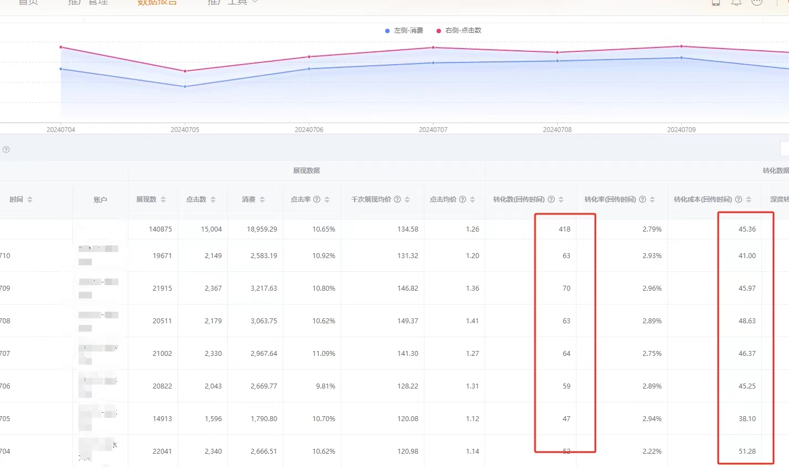Screen dimensions: 789x467
Task: Sort by 转化数(回传时间) column
Action: pyautogui.click(x=561, y=200)
